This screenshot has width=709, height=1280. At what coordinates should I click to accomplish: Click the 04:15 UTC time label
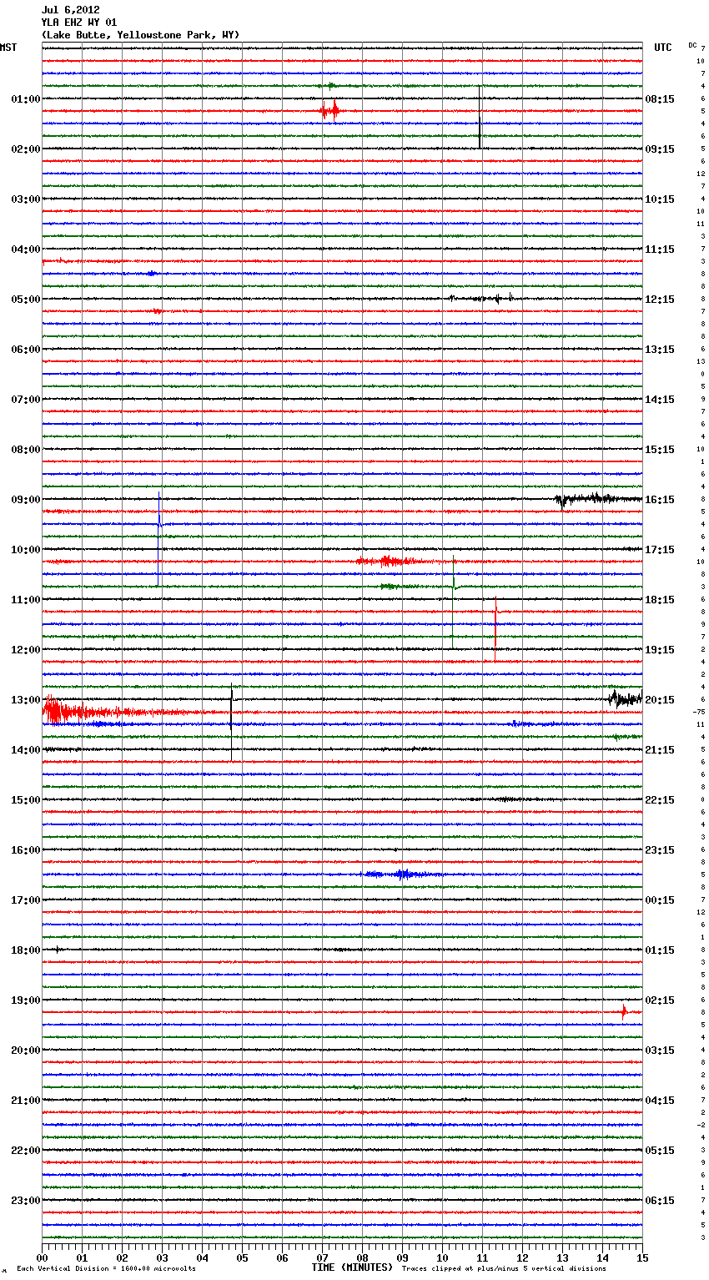click(x=660, y=1101)
